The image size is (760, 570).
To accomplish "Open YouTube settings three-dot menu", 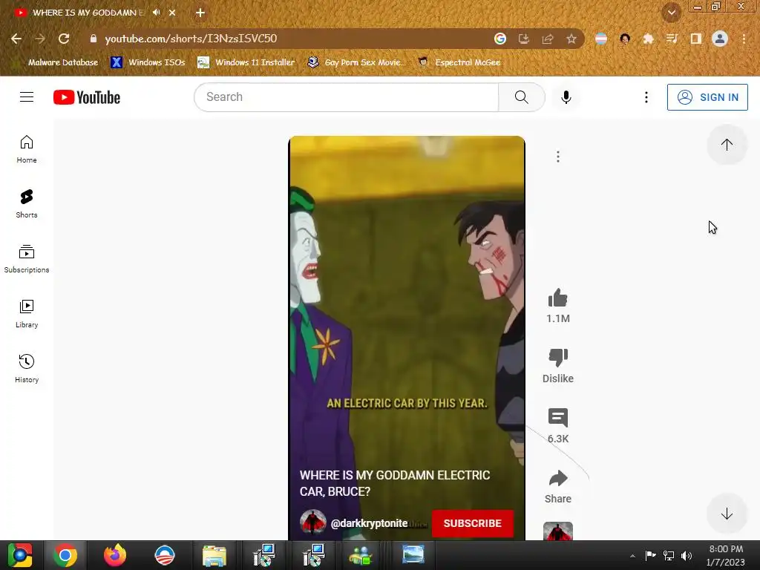I will 646,97.
